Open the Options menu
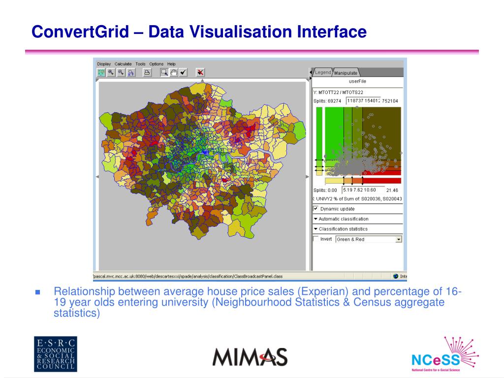 pyautogui.click(x=156, y=64)
